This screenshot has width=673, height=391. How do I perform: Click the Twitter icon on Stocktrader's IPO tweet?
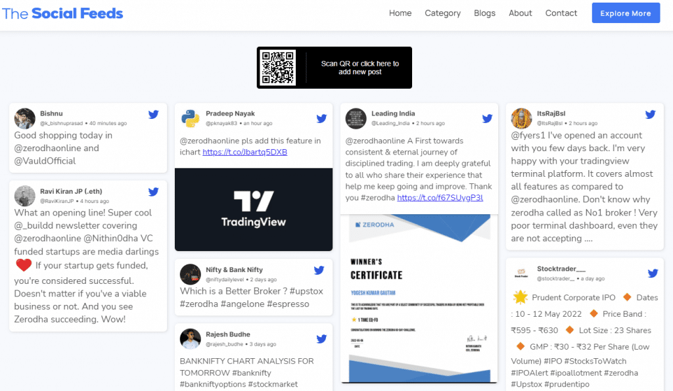tap(653, 272)
